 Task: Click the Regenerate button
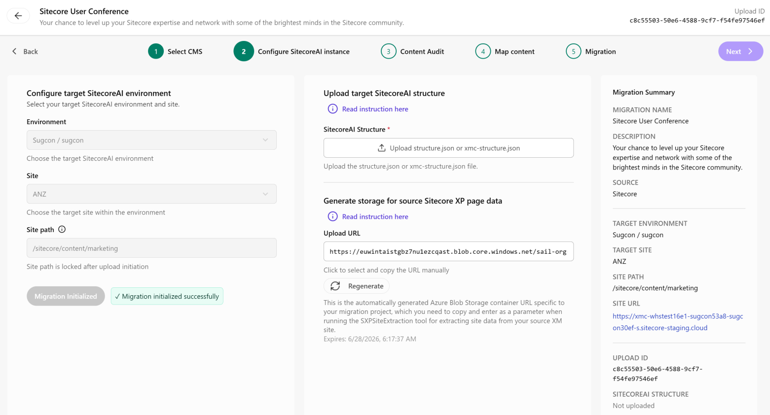click(x=357, y=286)
